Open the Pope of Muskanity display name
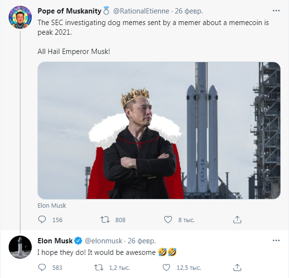This screenshot has width=289, height=278. click(x=69, y=11)
